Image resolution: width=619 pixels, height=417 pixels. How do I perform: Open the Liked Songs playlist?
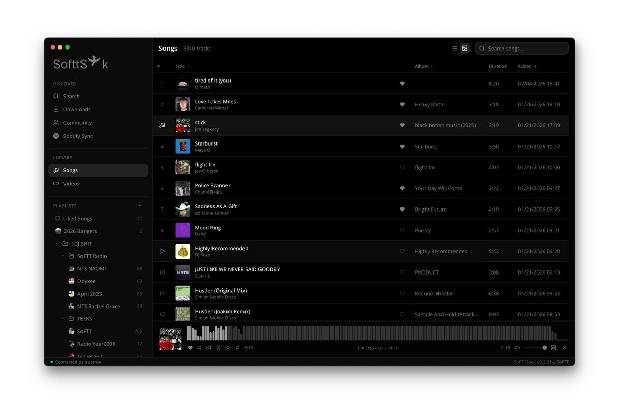coord(98,219)
